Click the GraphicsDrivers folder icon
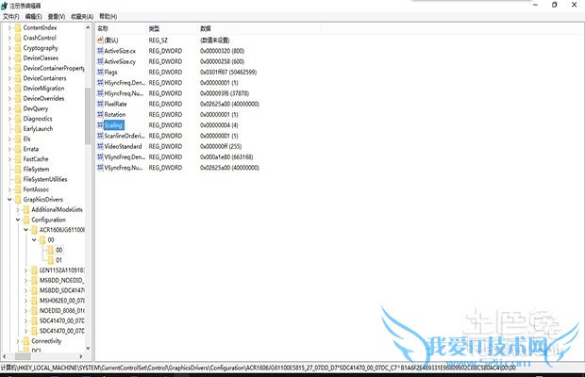 pyautogui.click(x=18, y=199)
